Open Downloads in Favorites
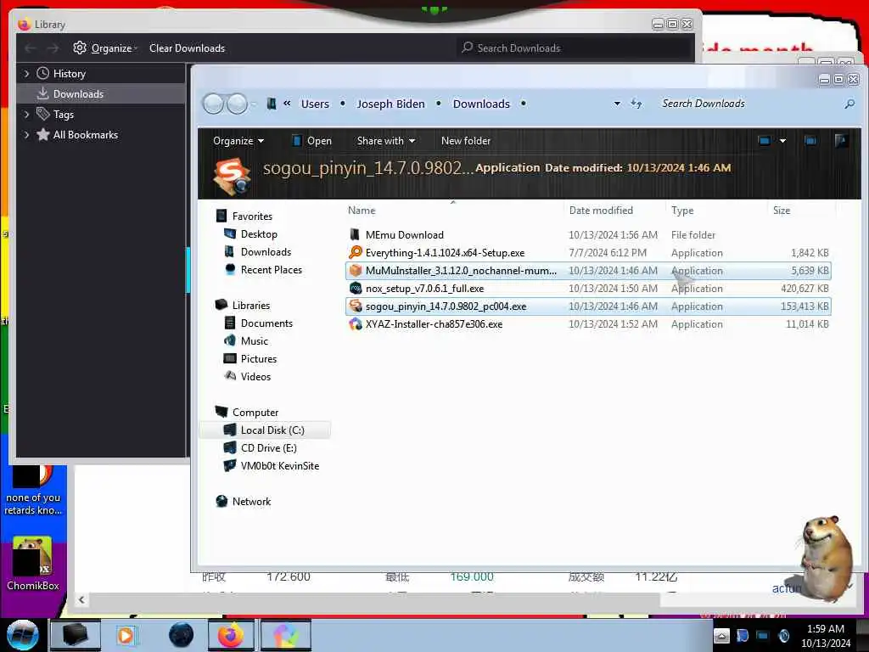This screenshot has height=652, width=869. [266, 251]
